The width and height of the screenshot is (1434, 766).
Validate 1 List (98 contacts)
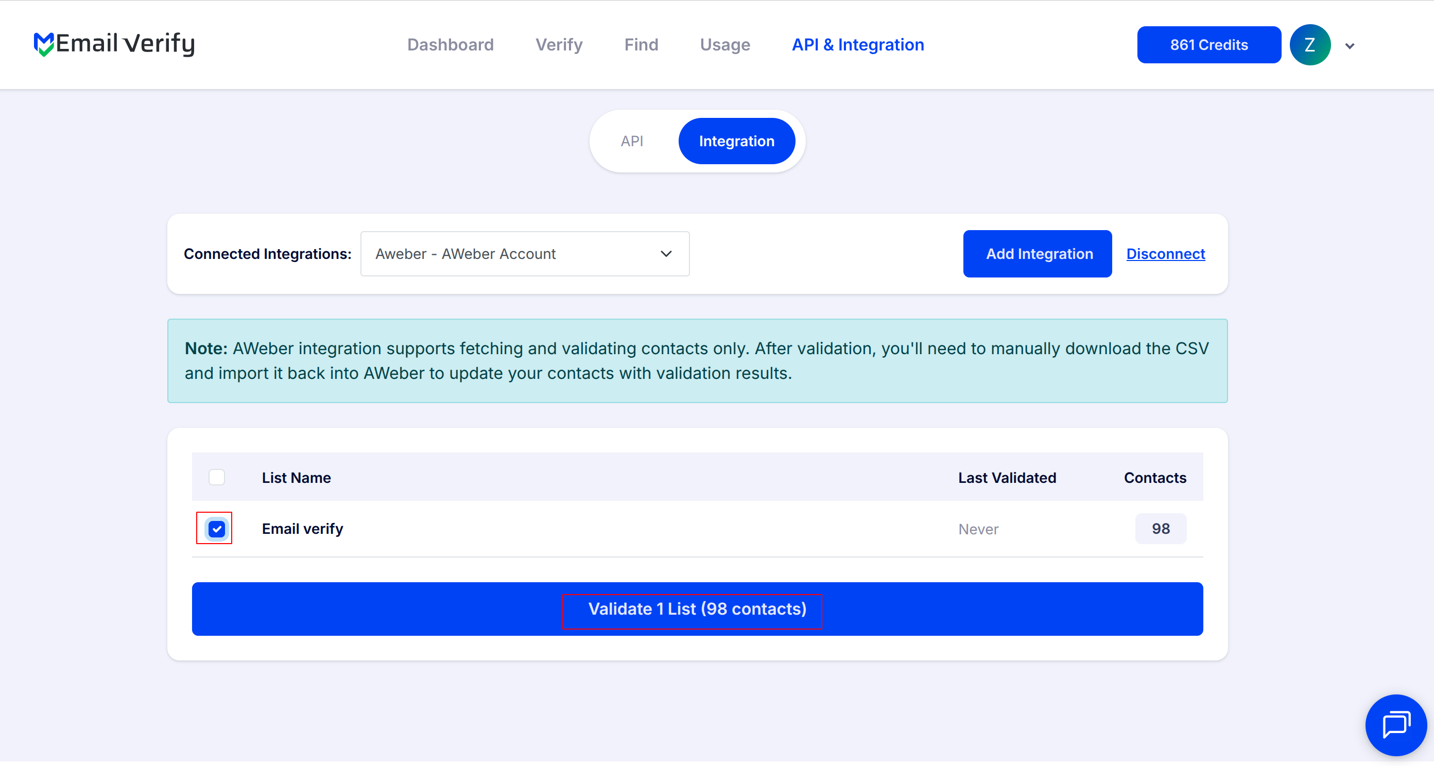point(697,609)
